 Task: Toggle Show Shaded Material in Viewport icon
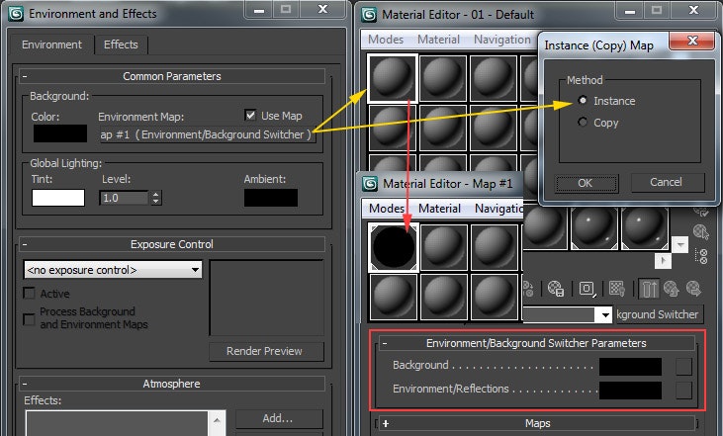tap(617, 289)
